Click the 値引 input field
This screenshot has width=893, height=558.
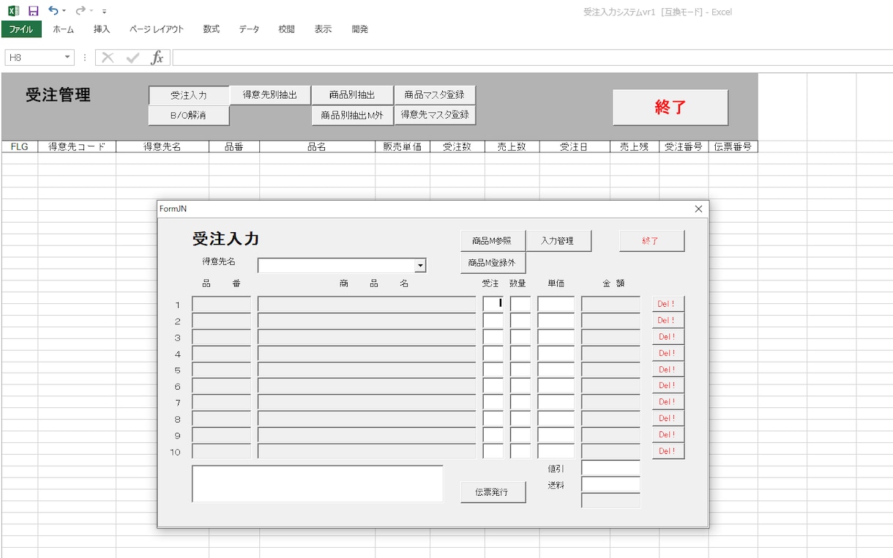610,468
